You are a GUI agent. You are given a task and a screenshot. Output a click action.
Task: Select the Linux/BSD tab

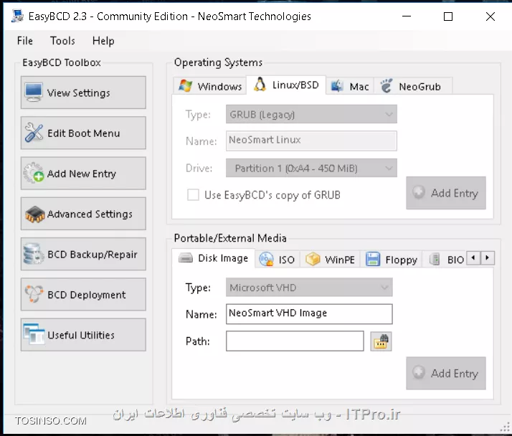(286, 85)
